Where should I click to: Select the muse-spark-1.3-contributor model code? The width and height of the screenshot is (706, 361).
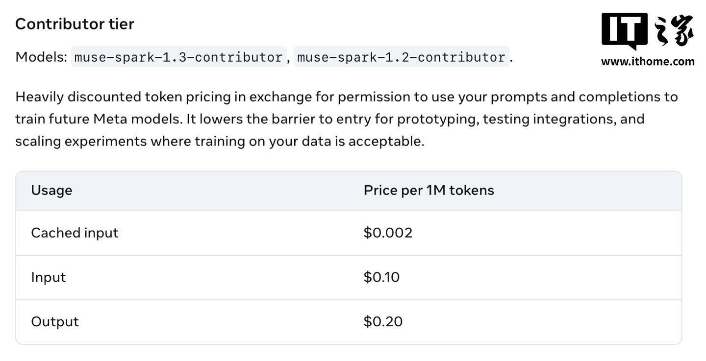(178, 57)
